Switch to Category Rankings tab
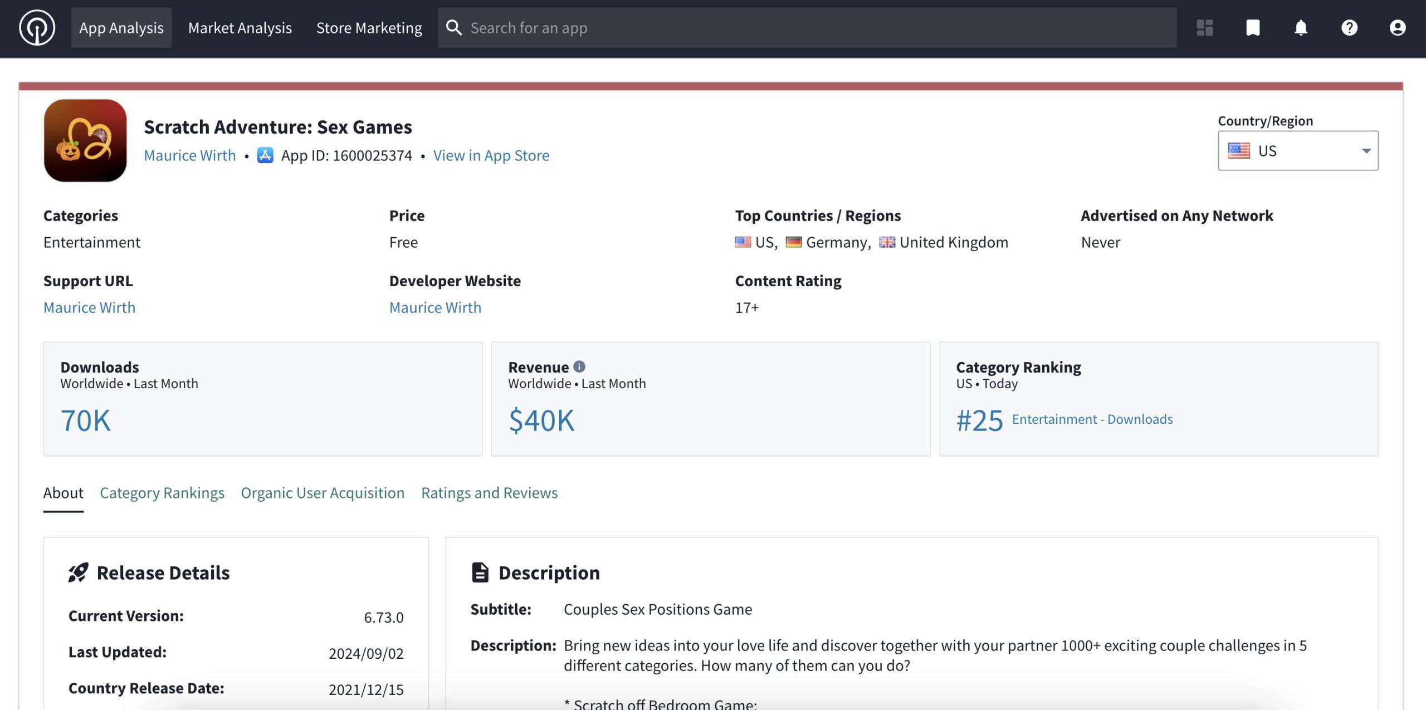Image resolution: width=1426 pixels, height=710 pixels. (x=162, y=493)
